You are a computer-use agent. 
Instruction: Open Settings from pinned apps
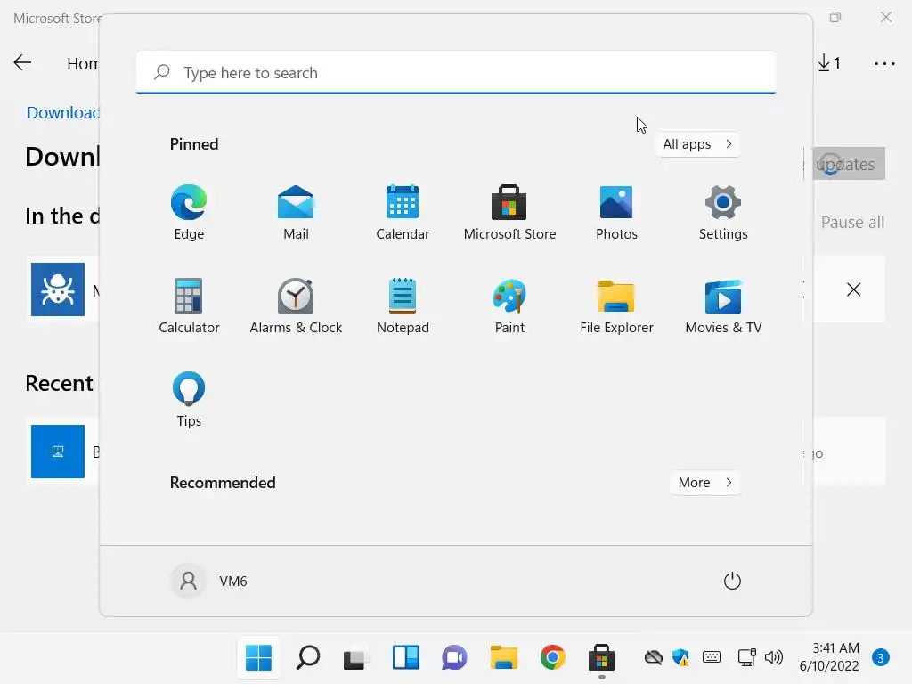(723, 212)
